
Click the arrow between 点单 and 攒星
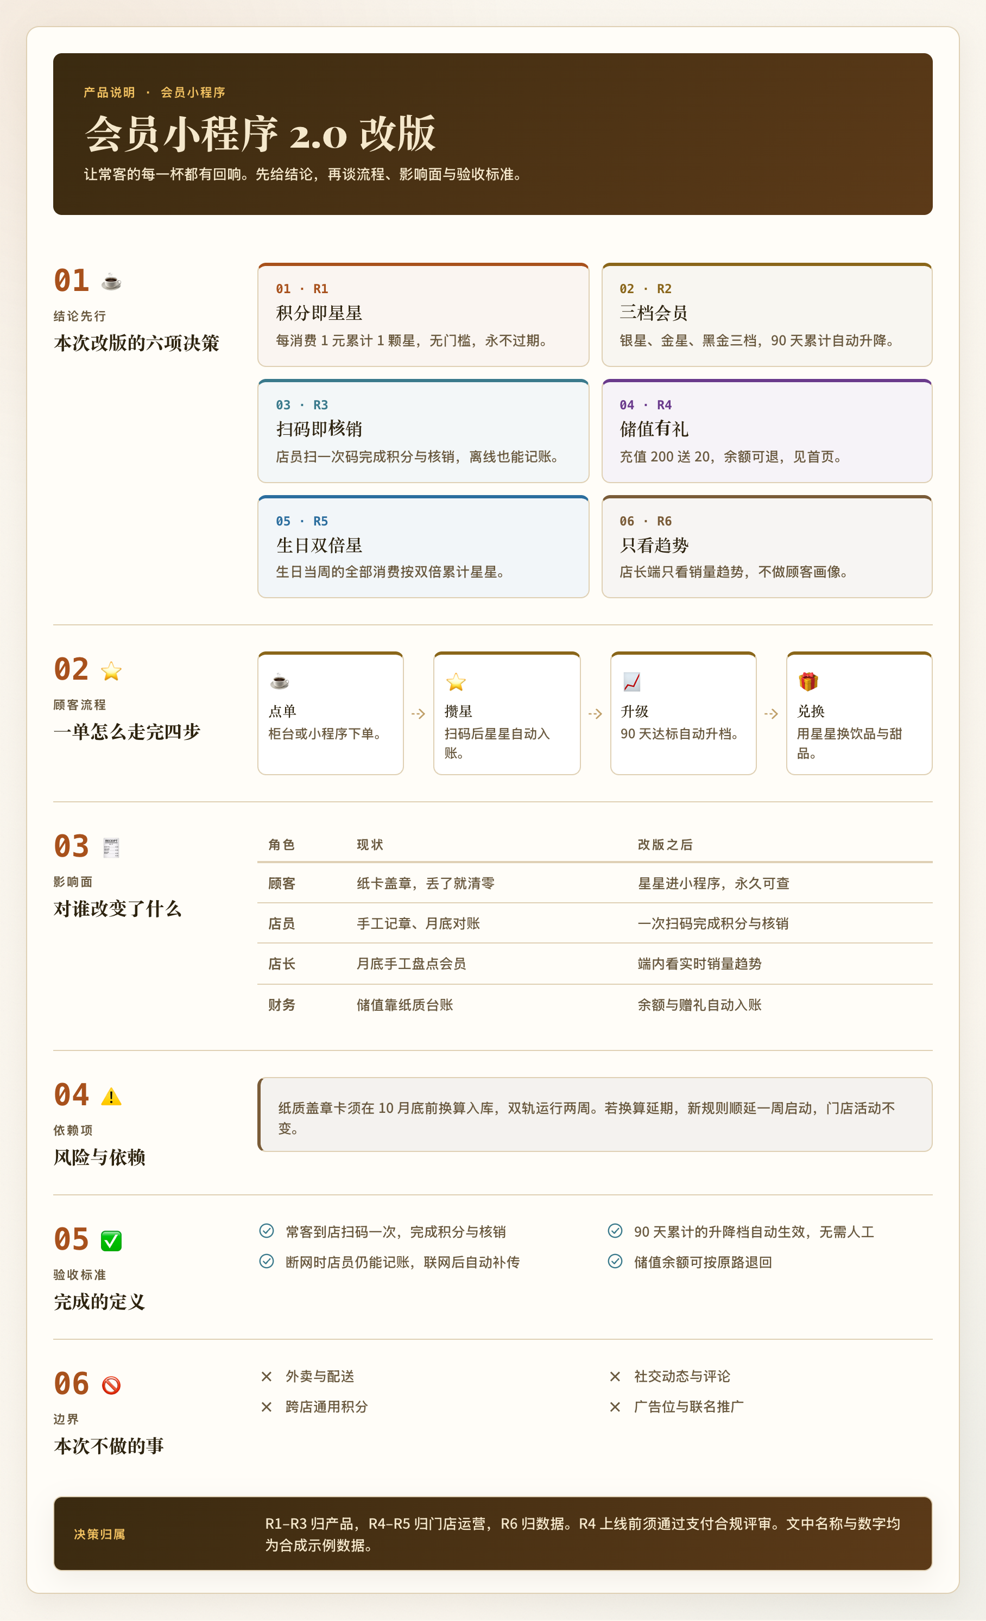(418, 714)
